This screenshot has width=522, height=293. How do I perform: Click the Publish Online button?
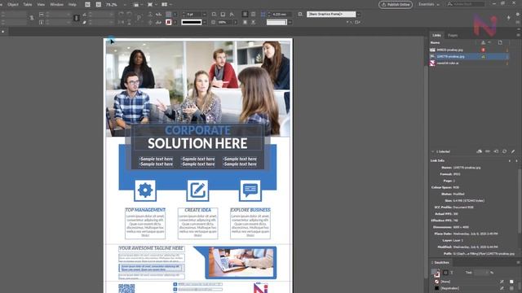(396, 5)
